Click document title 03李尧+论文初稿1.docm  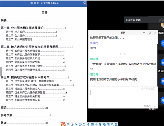pyautogui.click(x=44, y=3)
